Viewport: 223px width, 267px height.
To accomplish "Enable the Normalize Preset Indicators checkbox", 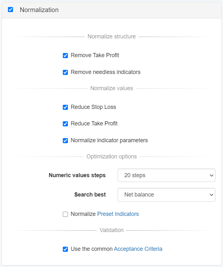I will point(65,214).
